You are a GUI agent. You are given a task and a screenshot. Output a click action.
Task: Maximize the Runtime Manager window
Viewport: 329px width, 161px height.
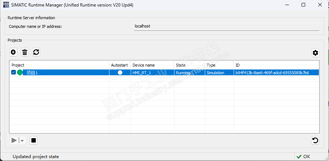click(303, 5)
